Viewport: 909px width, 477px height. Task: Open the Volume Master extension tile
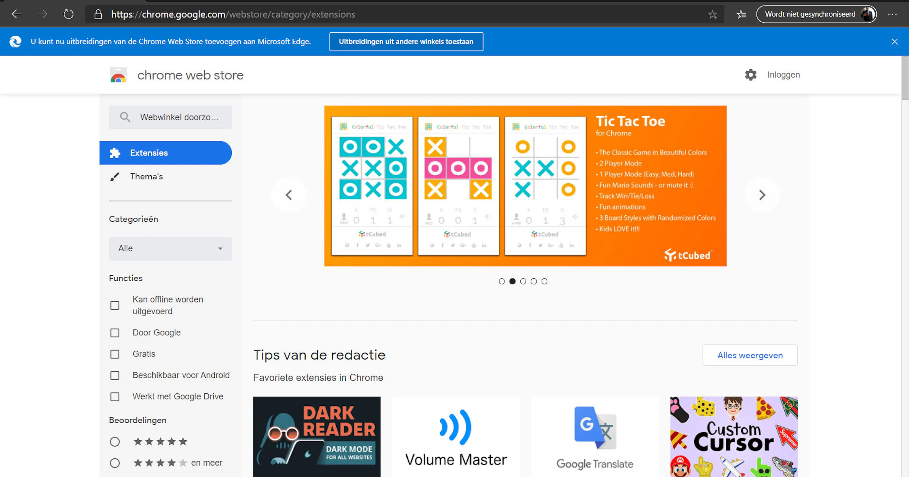456,437
